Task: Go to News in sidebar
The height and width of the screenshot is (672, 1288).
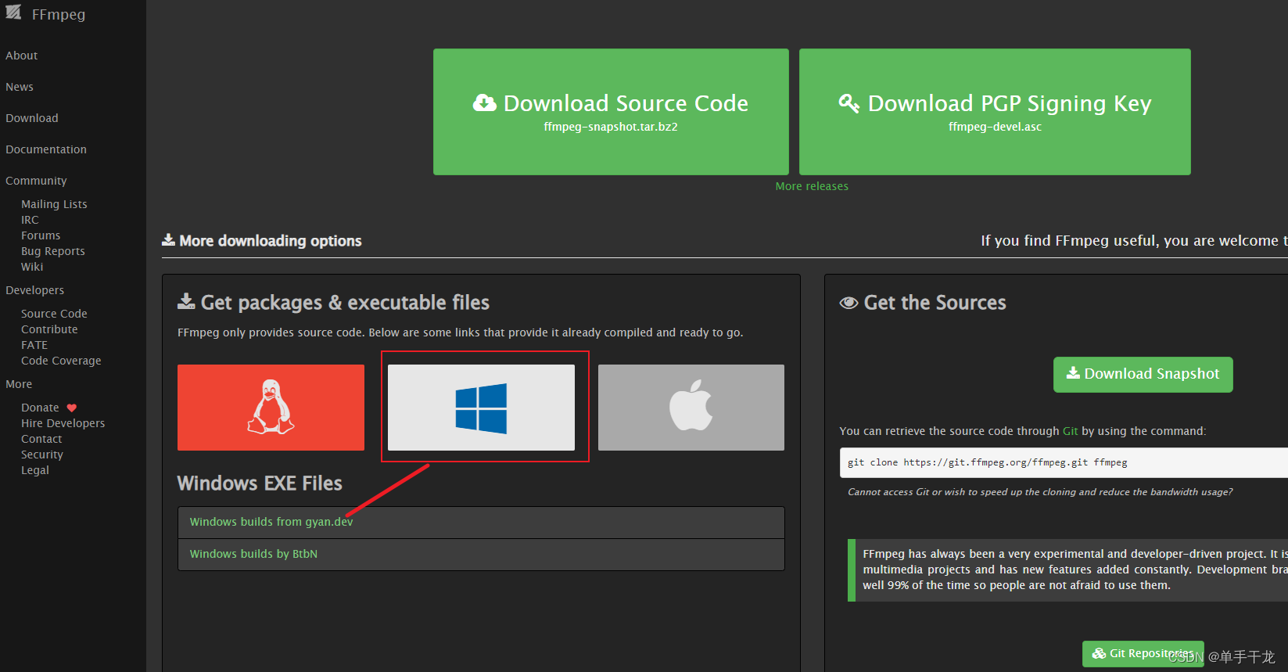Action: pyautogui.click(x=20, y=87)
